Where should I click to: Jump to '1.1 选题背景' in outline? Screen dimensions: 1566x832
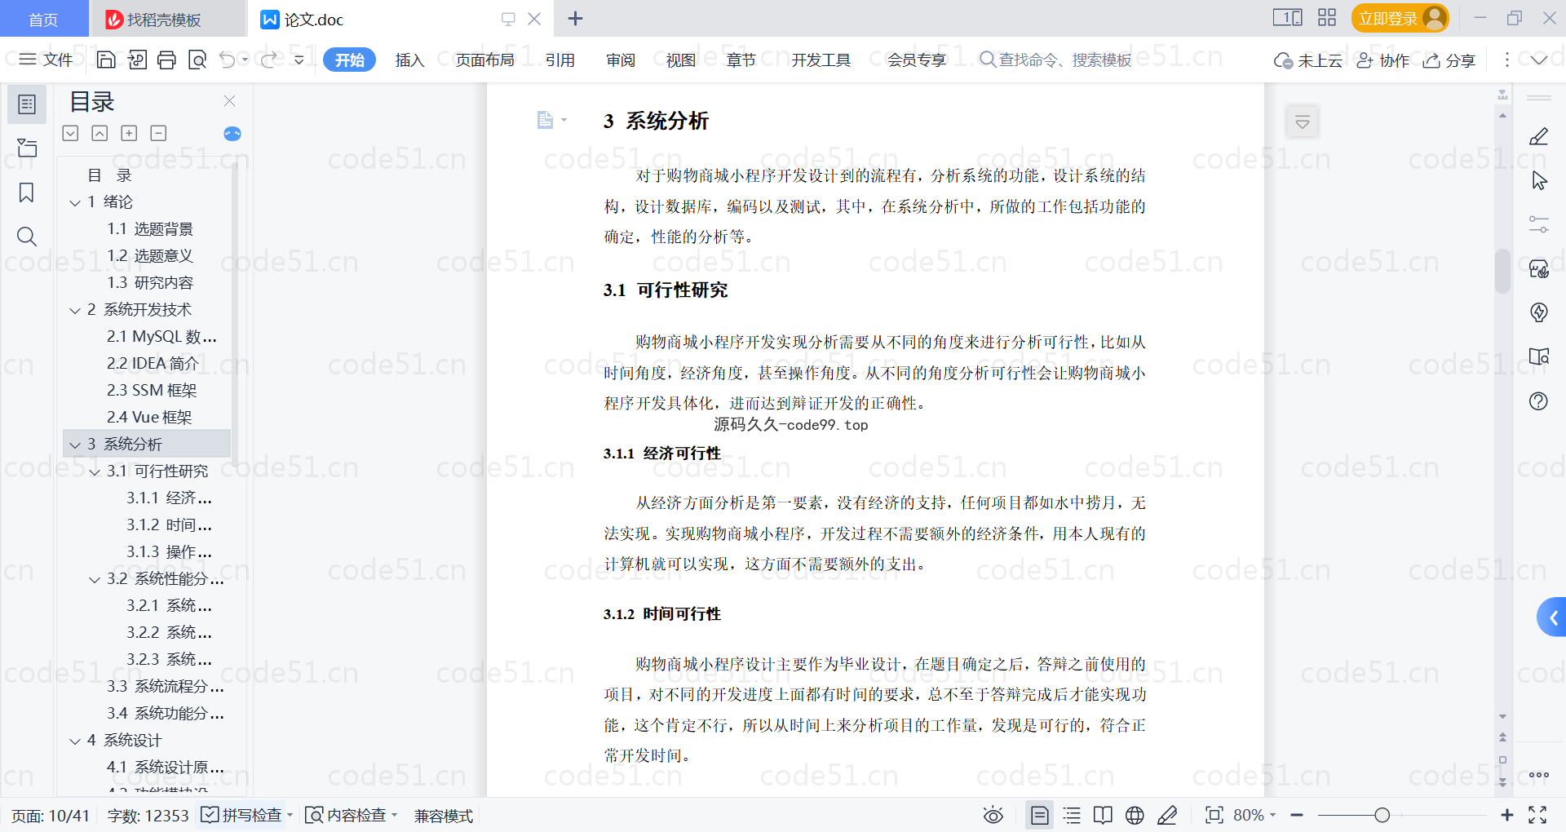pos(150,229)
